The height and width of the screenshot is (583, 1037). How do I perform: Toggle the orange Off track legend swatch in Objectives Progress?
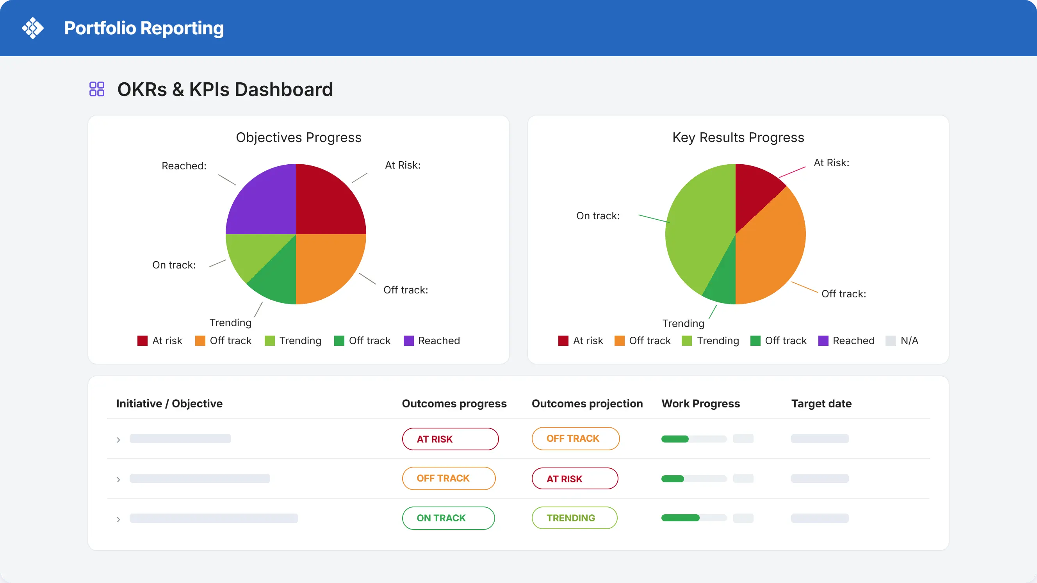tap(200, 341)
